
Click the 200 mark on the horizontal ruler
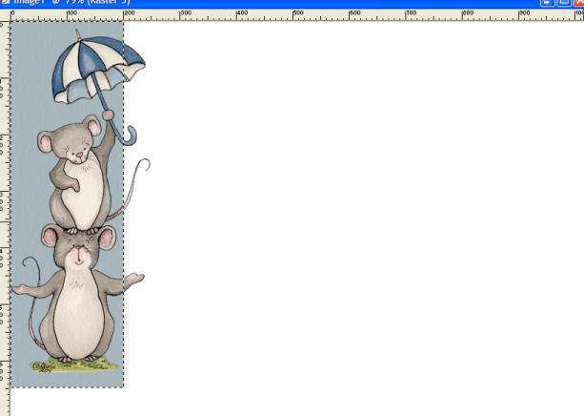pos(129,13)
